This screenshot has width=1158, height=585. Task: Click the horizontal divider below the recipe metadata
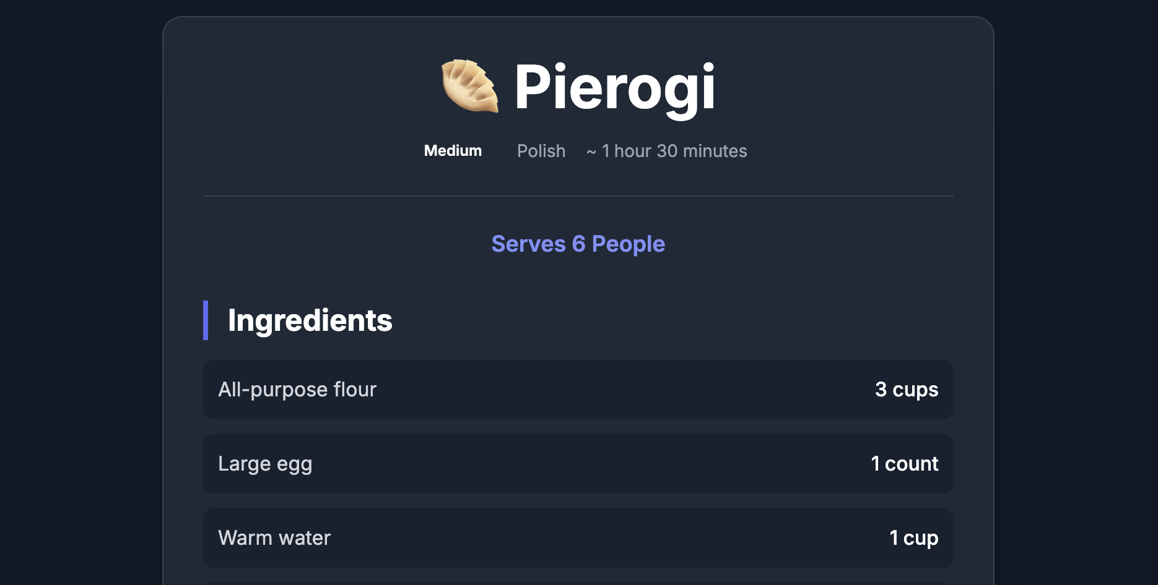[x=578, y=196]
